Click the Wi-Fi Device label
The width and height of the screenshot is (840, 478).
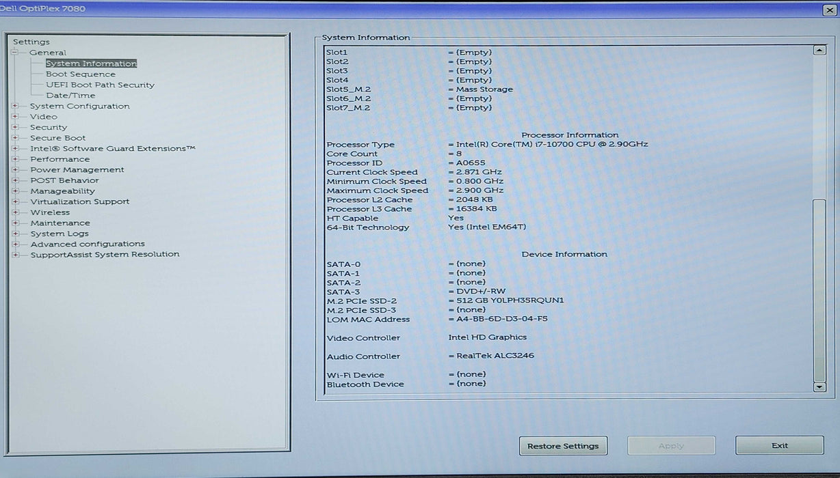(x=355, y=375)
